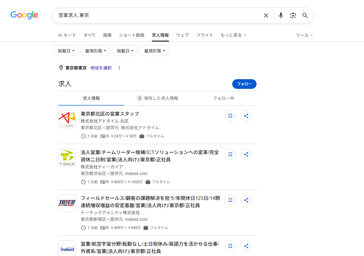
Task: Bookmark the 株式会社ティーガイア job
Action: pyautogui.click(x=230, y=154)
